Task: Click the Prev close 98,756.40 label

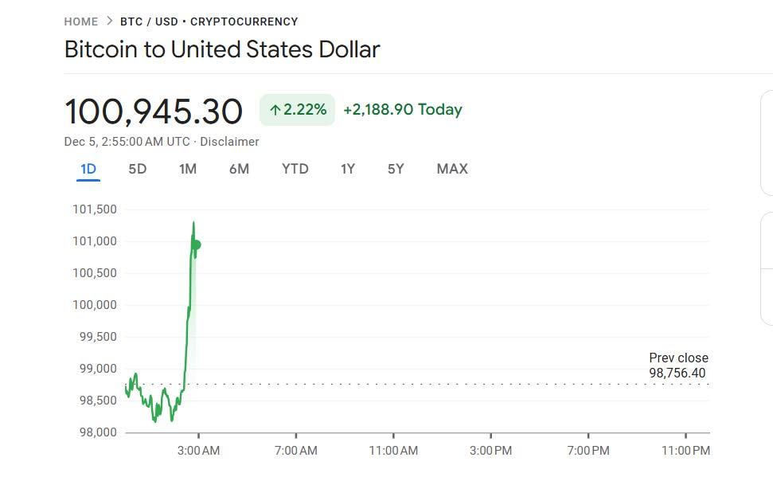Action: click(677, 366)
